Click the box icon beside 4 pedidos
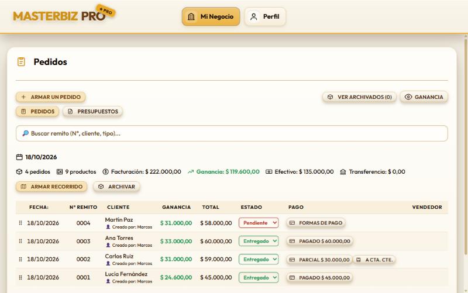468x293 pixels. click(x=19, y=172)
